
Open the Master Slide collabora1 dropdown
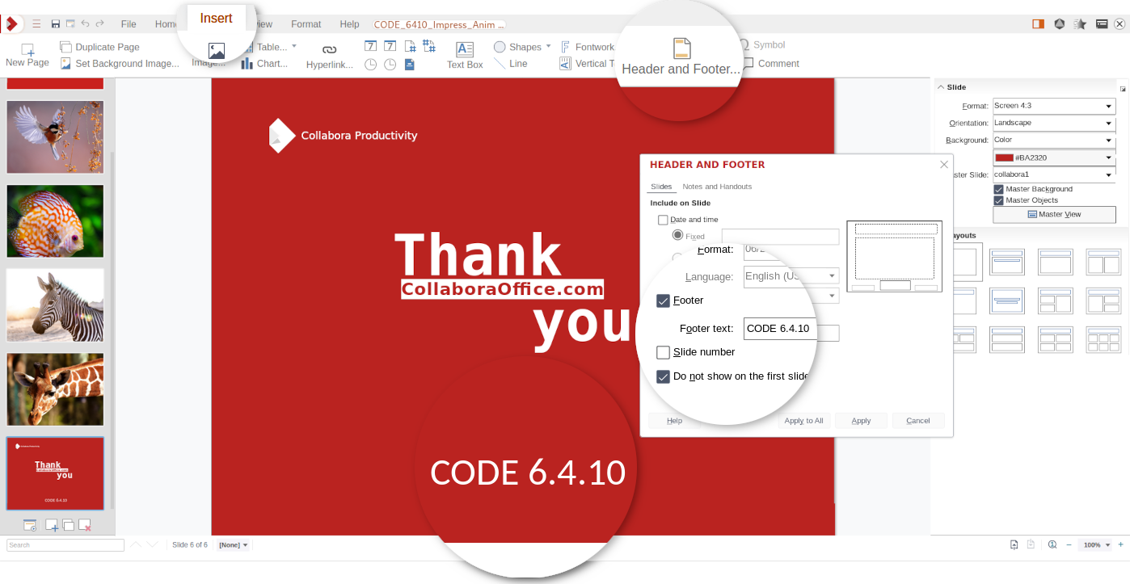point(1053,174)
